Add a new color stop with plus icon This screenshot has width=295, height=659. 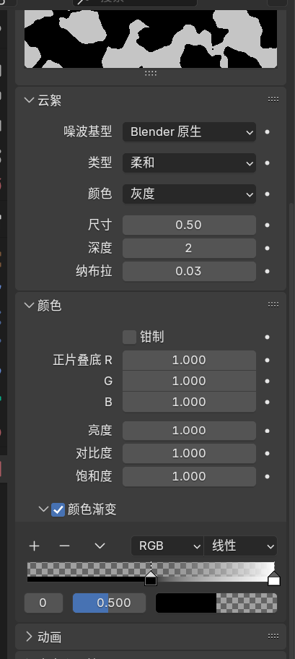(35, 546)
